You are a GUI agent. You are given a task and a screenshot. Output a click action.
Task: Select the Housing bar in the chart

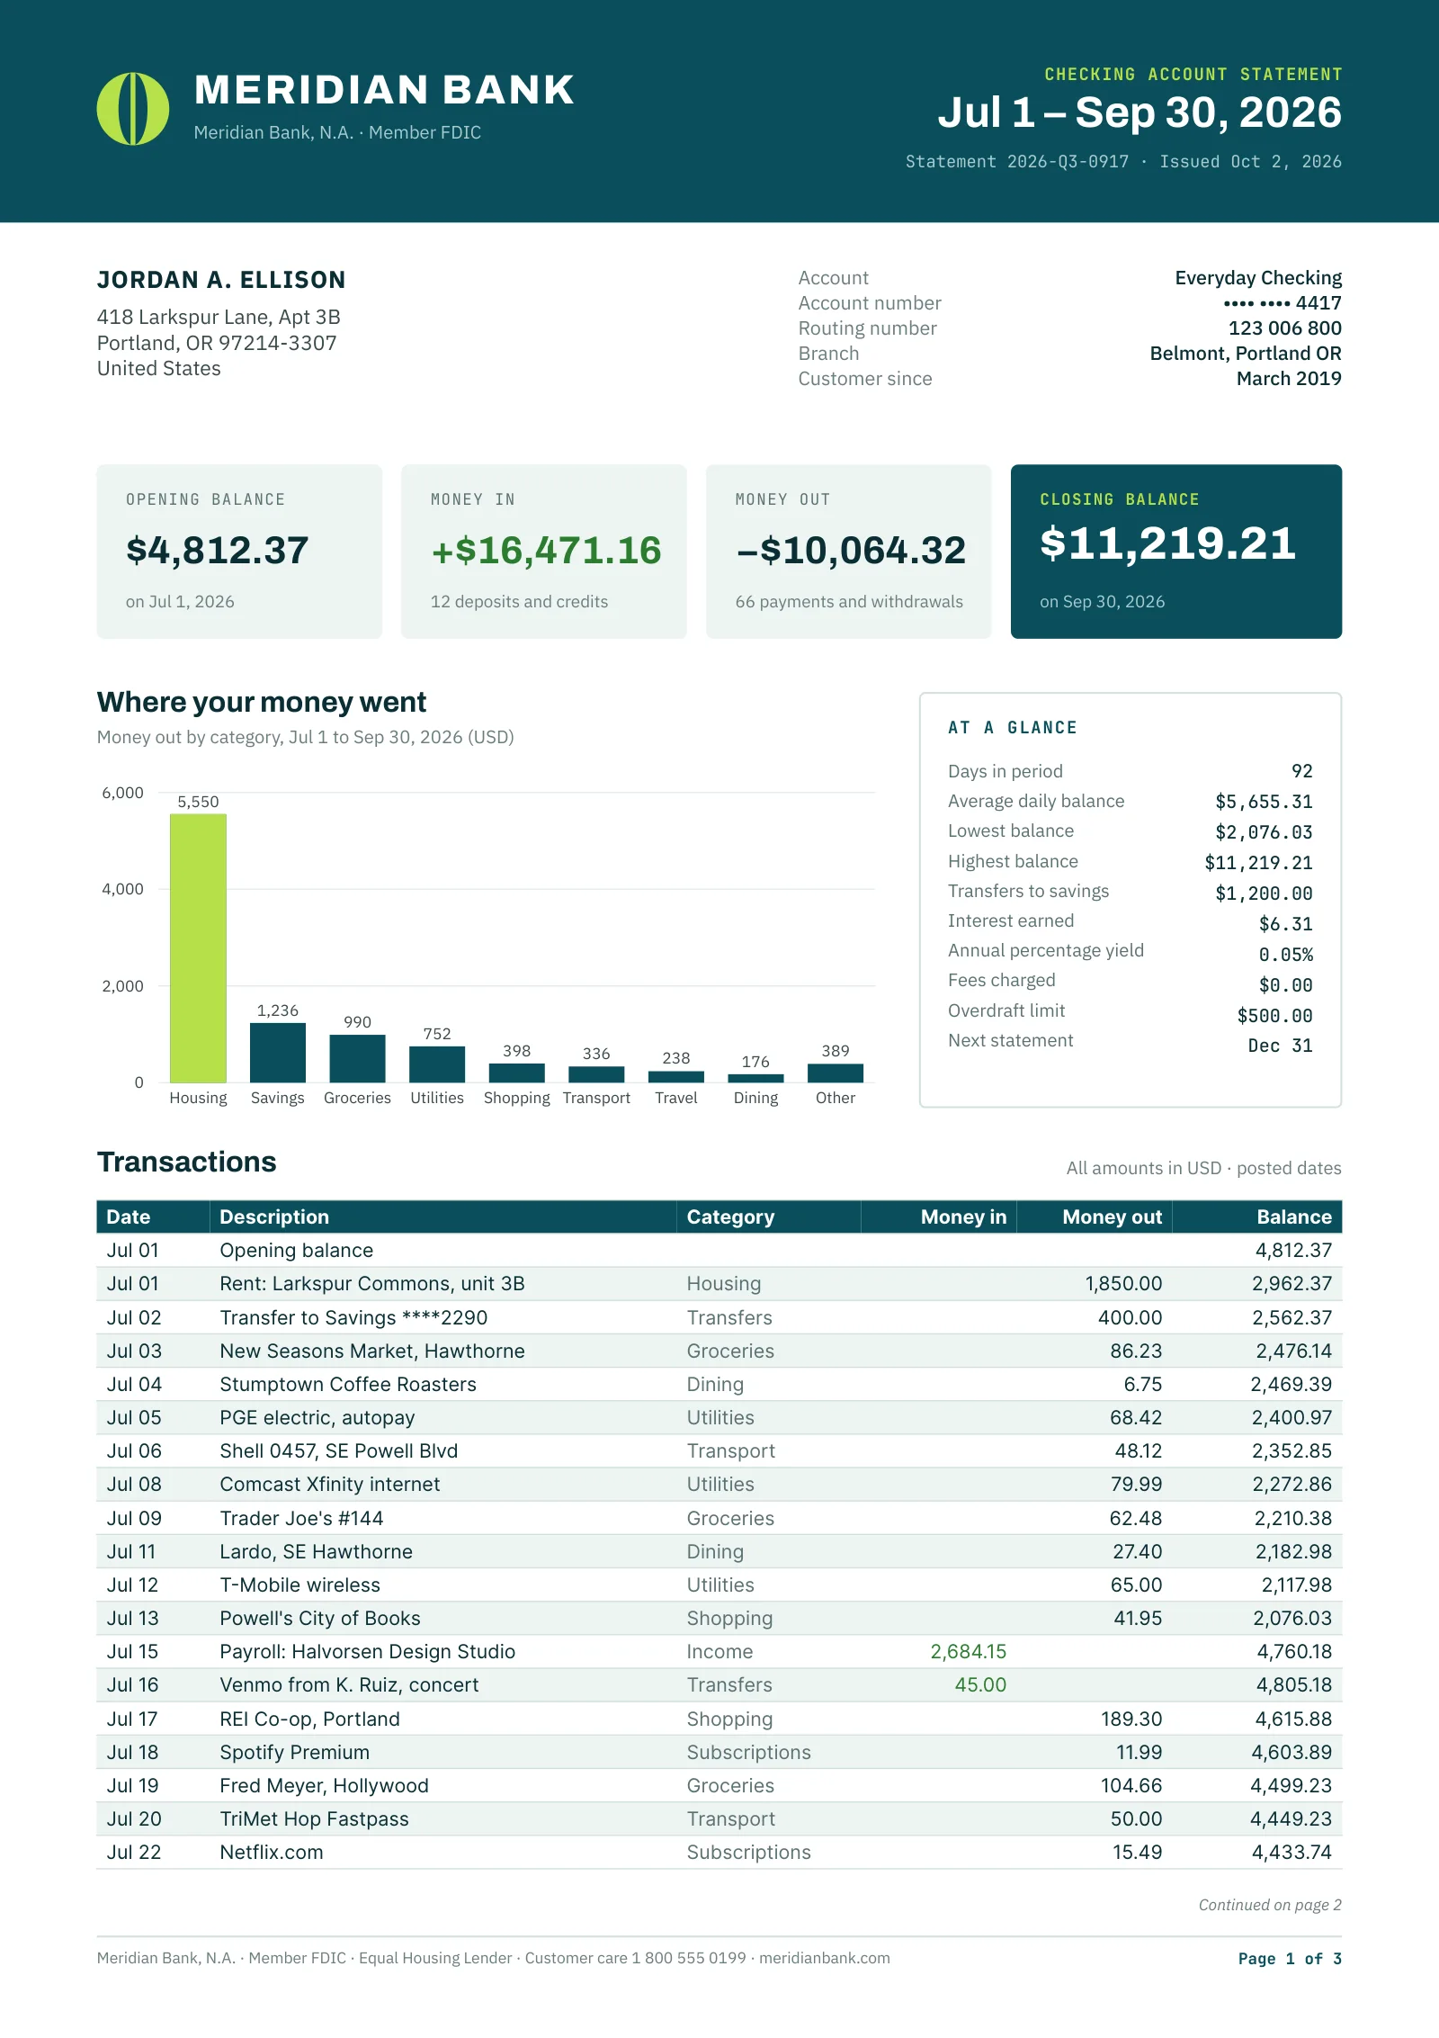(198, 947)
